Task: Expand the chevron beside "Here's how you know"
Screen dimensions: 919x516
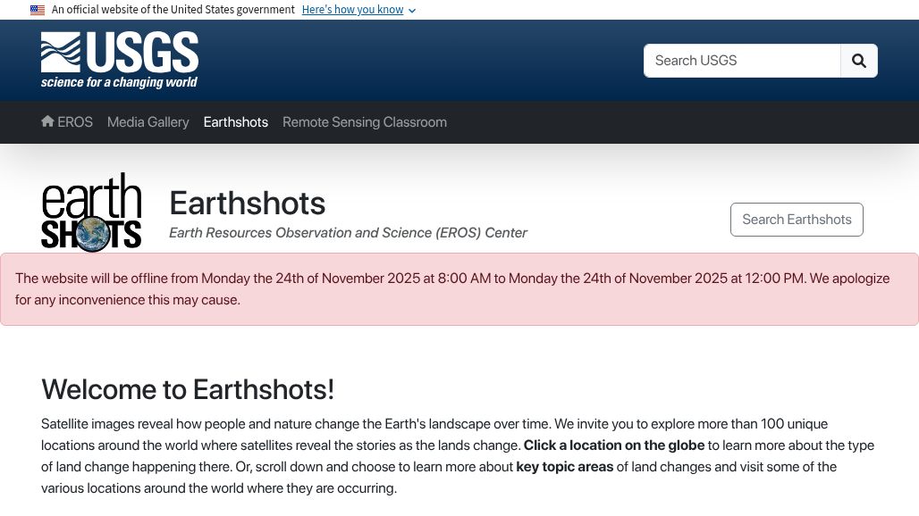Action: [x=412, y=11]
